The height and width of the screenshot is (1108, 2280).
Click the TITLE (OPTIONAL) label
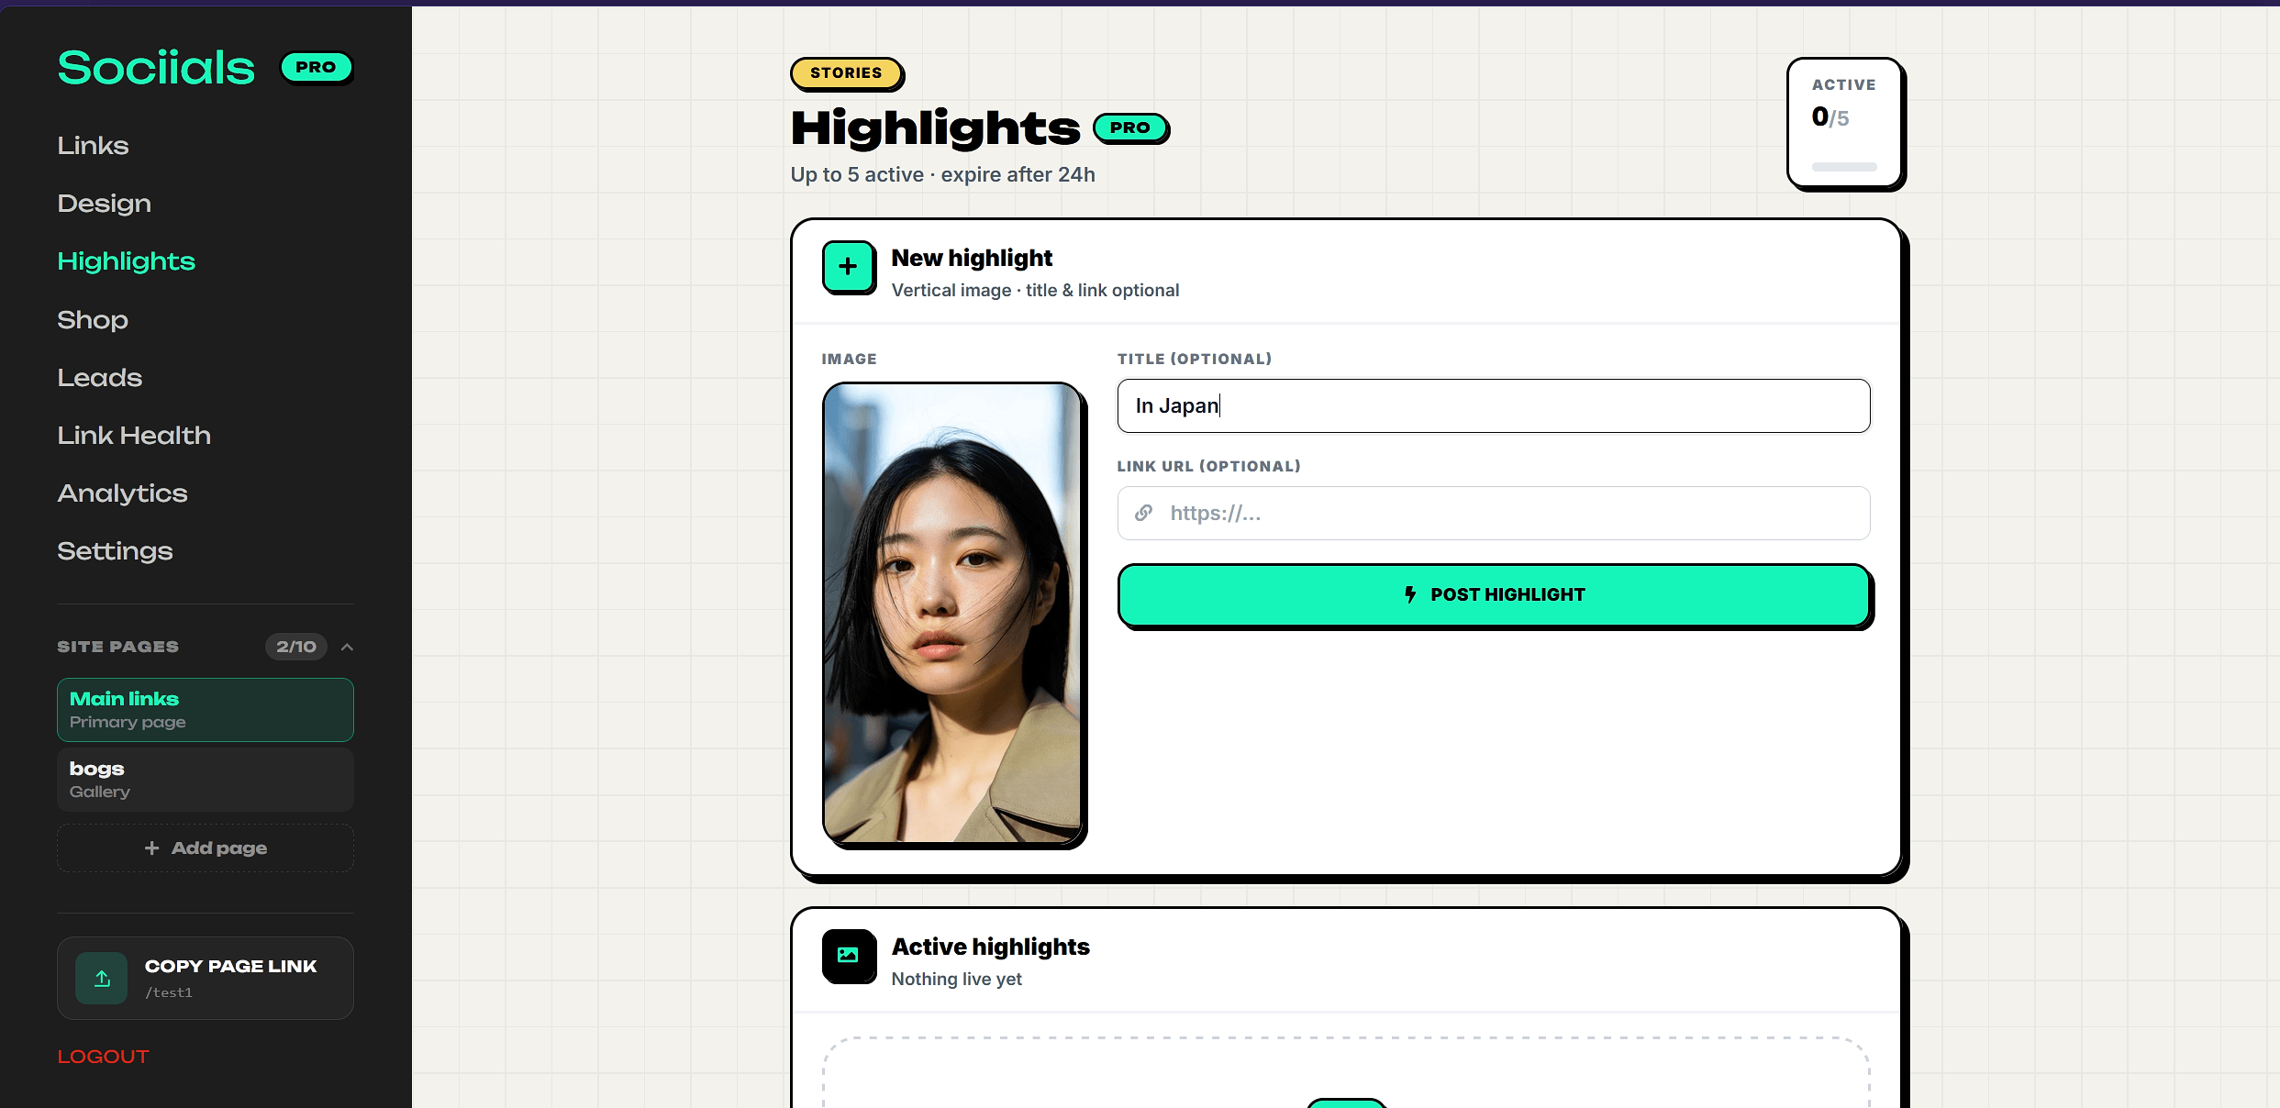click(x=1194, y=359)
